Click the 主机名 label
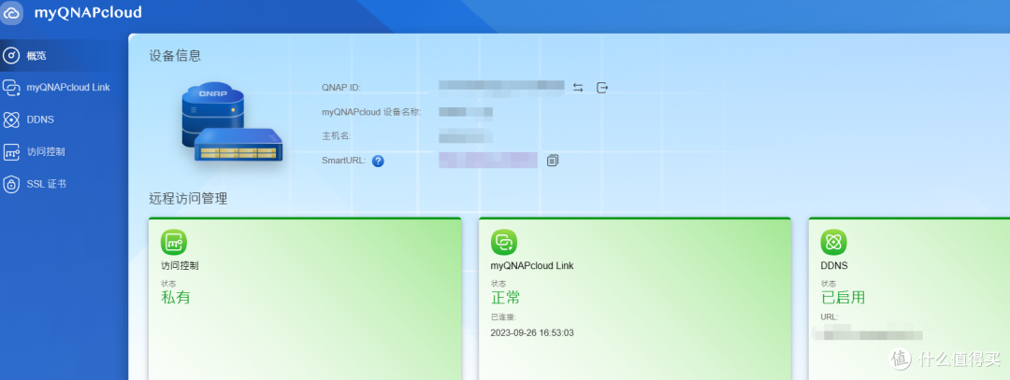Screen dimensions: 1010x380 [x=337, y=136]
